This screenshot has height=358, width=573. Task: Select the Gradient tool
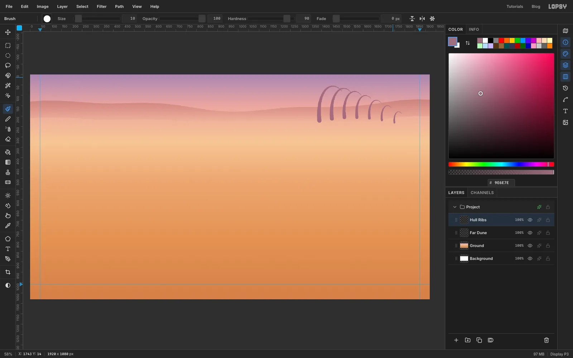point(8,162)
